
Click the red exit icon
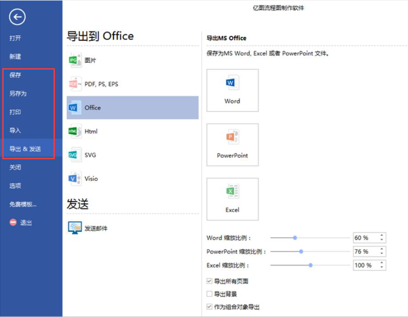pos(13,222)
